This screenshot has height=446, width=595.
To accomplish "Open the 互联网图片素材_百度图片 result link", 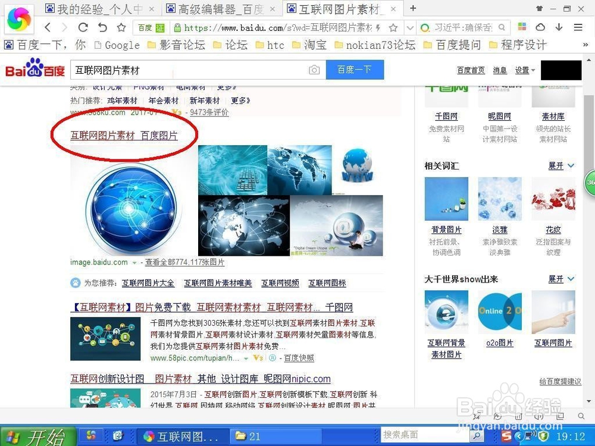I will coord(124,136).
